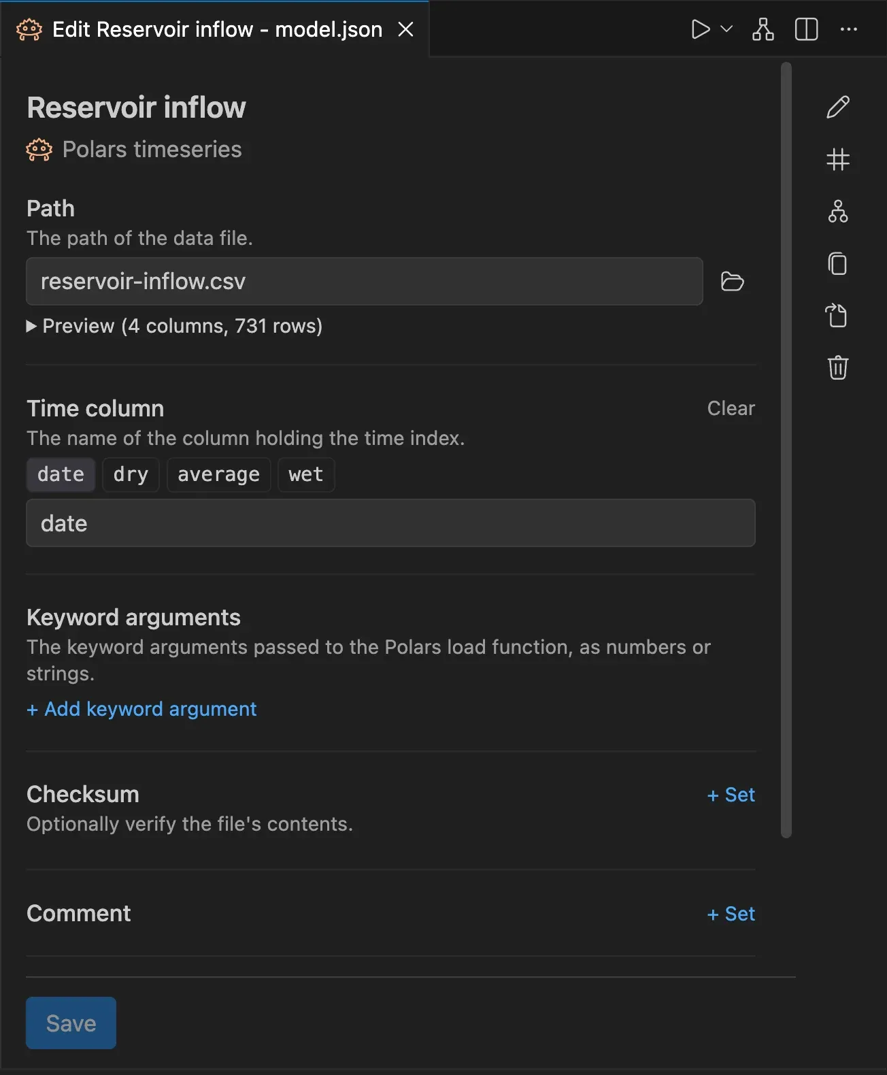Select the 'wet' column chip
887x1075 pixels.
coord(305,474)
